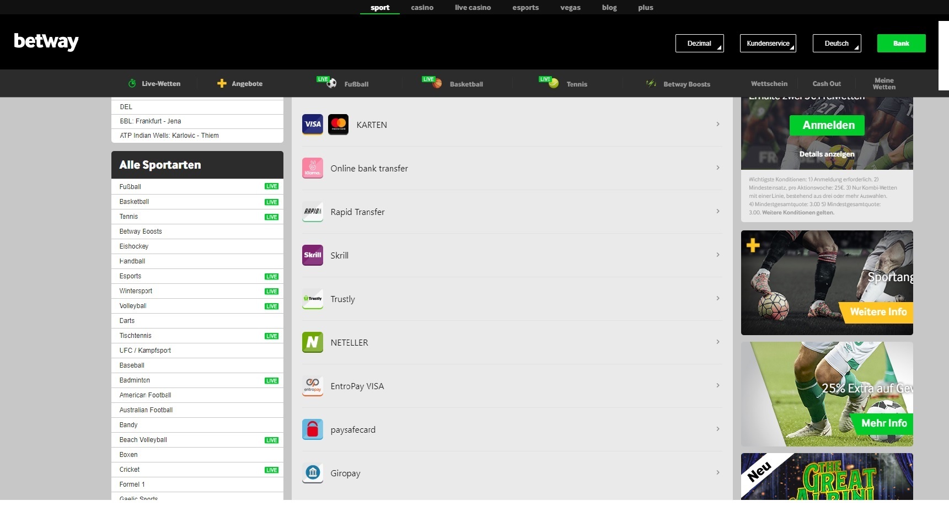
Task: Switch to the casino tab
Action: (422, 8)
